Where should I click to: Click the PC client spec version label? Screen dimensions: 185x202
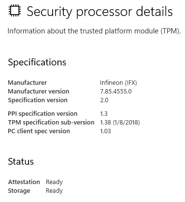39,131
